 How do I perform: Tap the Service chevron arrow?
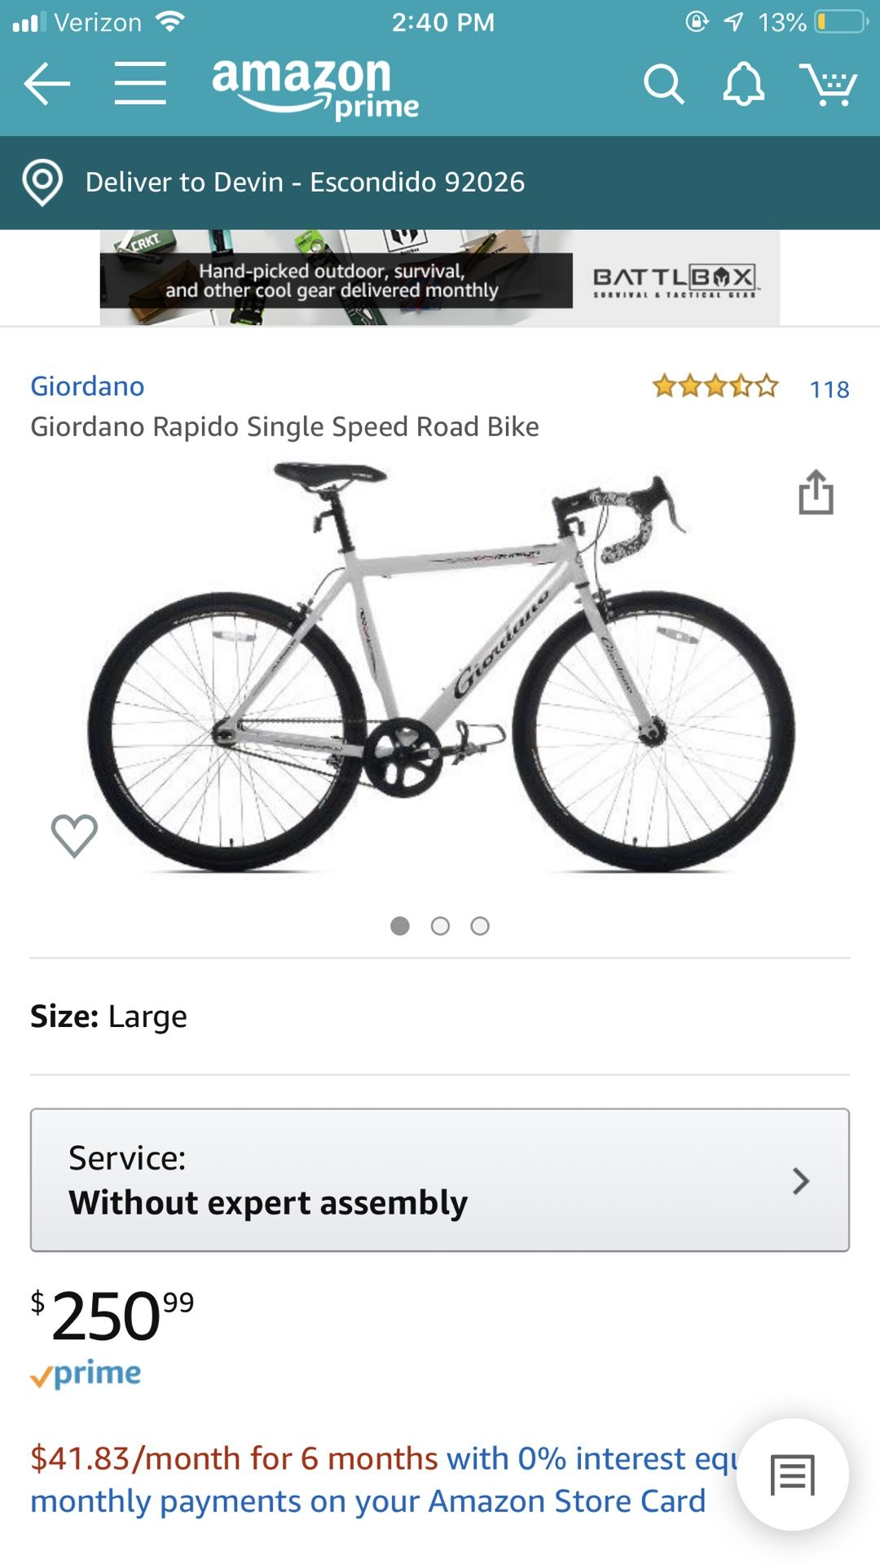point(801,1180)
